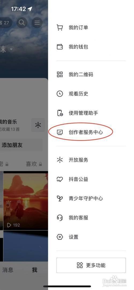Open the sunset video thumbnail with 192 plays
Image resolution: width=134 pixels, height=290 pixels.
point(25,201)
